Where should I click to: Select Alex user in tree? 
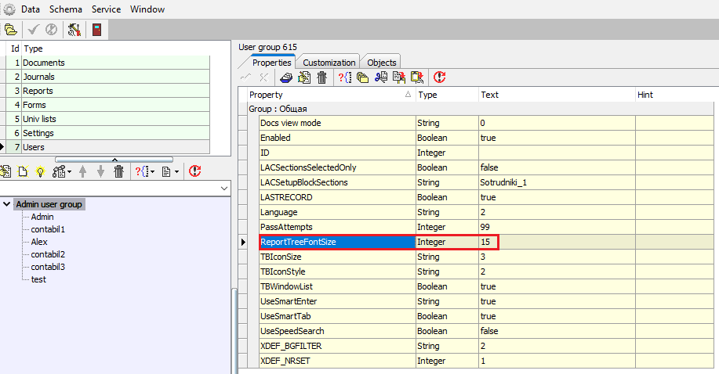click(39, 242)
